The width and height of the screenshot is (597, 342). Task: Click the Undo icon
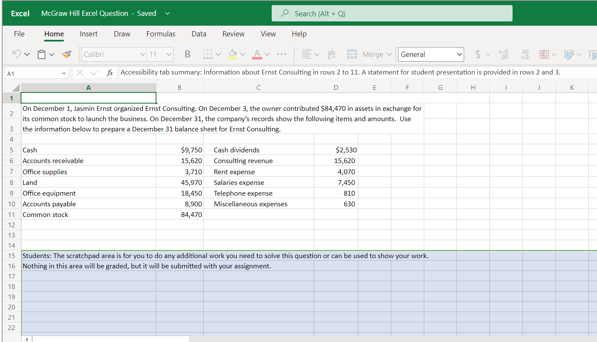(16, 54)
